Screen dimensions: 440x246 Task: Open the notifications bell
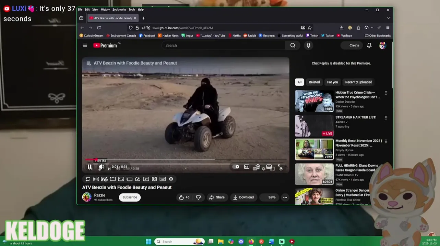tap(369, 45)
